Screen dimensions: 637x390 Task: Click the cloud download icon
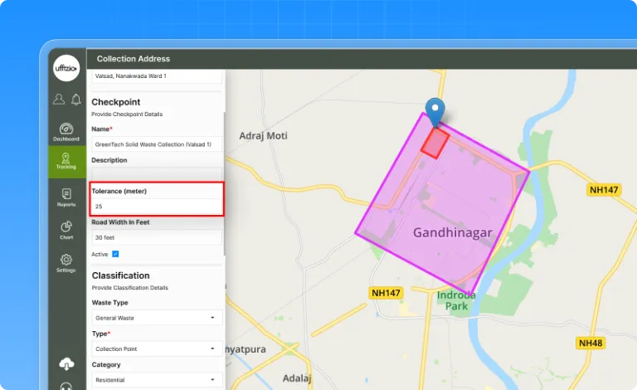point(66,363)
